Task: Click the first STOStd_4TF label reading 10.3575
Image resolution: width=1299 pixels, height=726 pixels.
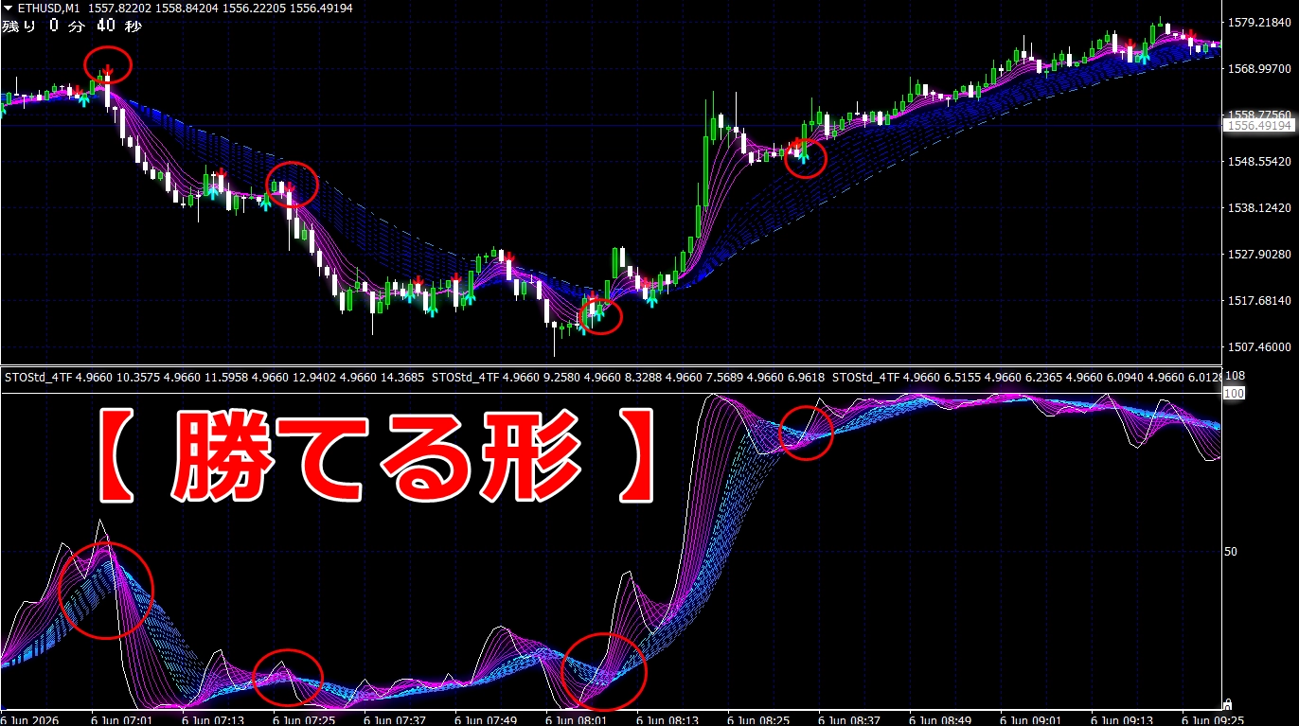Action: click(x=136, y=377)
